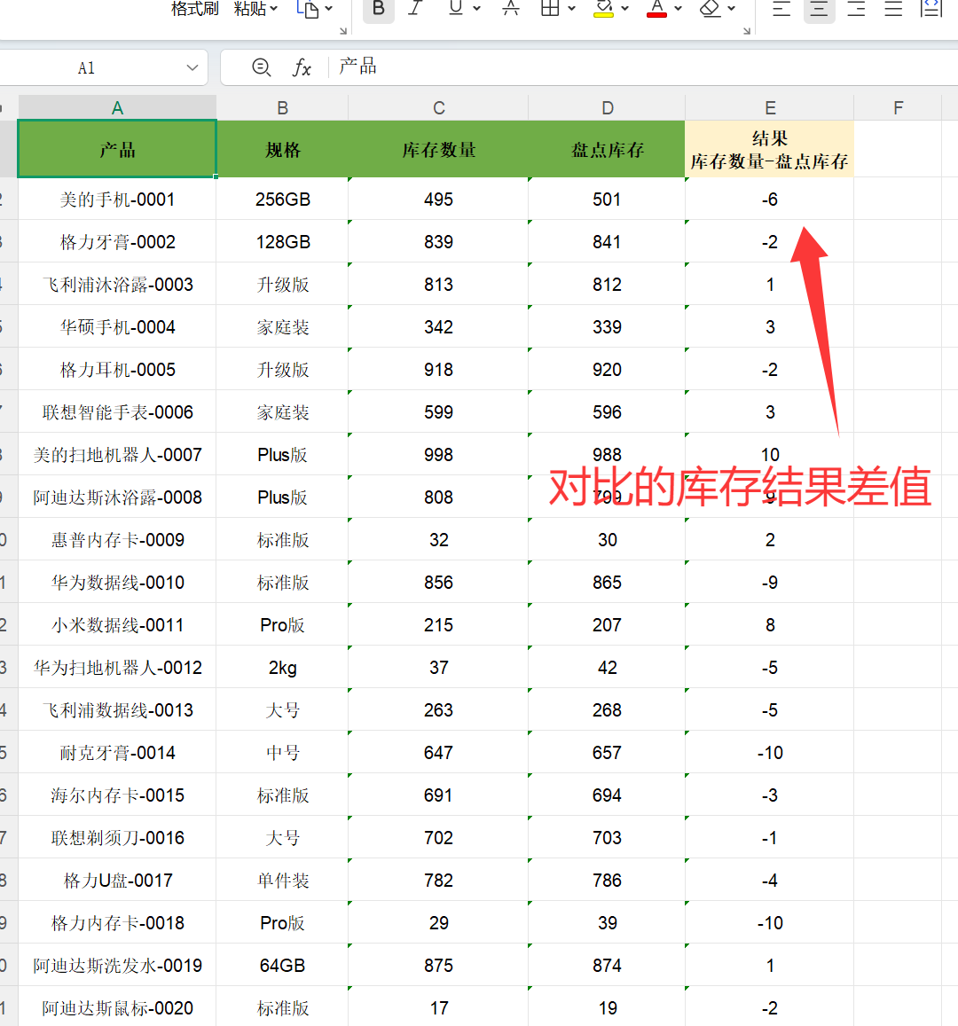Click the fx insert function icon
Image resolution: width=958 pixels, height=1026 pixels.
301,67
